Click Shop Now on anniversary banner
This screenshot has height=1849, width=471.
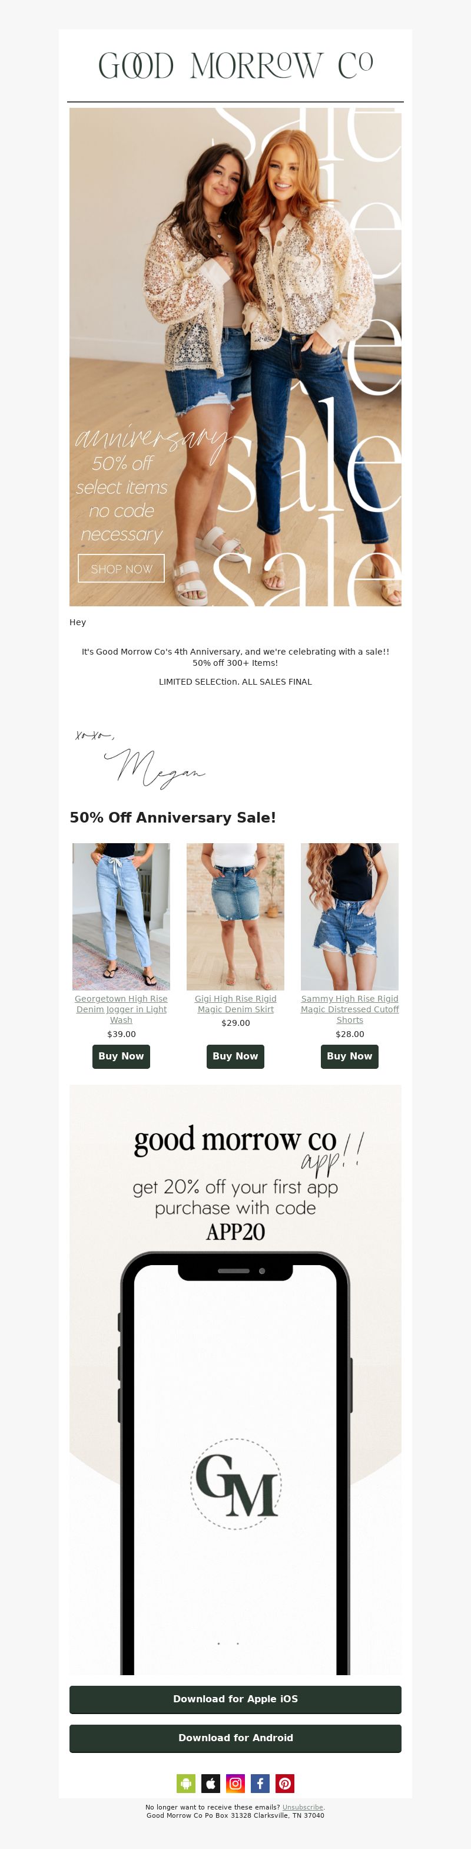[121, 569]
